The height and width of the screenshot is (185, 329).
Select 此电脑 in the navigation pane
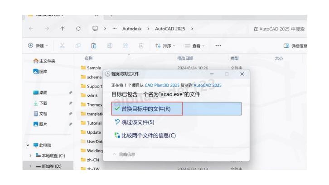[x=43, y=145]
